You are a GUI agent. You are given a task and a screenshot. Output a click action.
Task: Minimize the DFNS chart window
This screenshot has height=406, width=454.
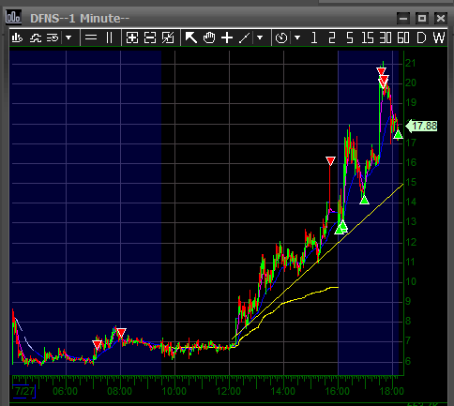coord(403,18)
